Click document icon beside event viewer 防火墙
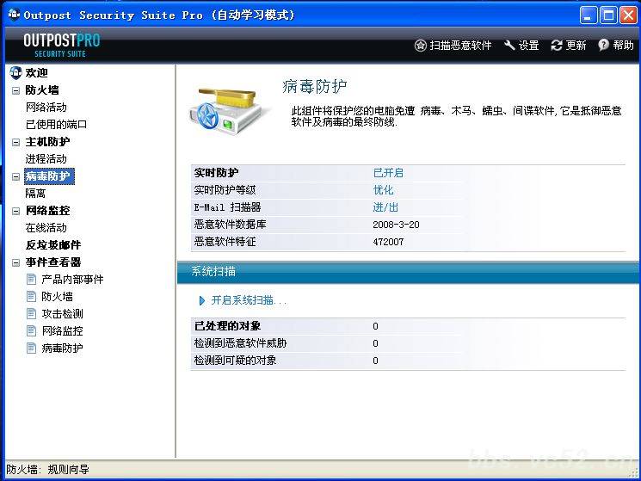This screenshot has height=481, width=641. click(x=31, y=296)
